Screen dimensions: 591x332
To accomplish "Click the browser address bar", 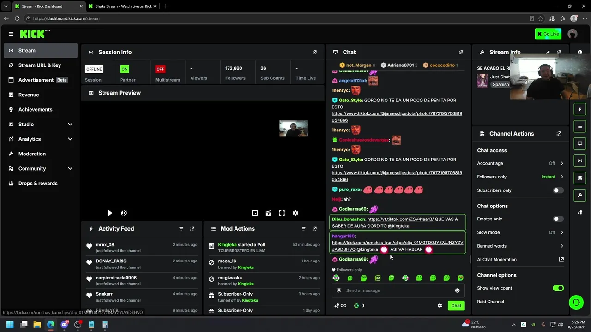I will 277,18.
